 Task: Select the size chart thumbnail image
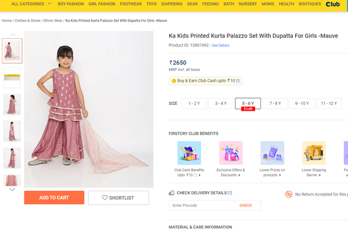pos(12,77)
